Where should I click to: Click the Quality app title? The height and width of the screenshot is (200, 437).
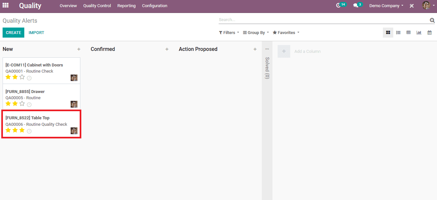30,6
